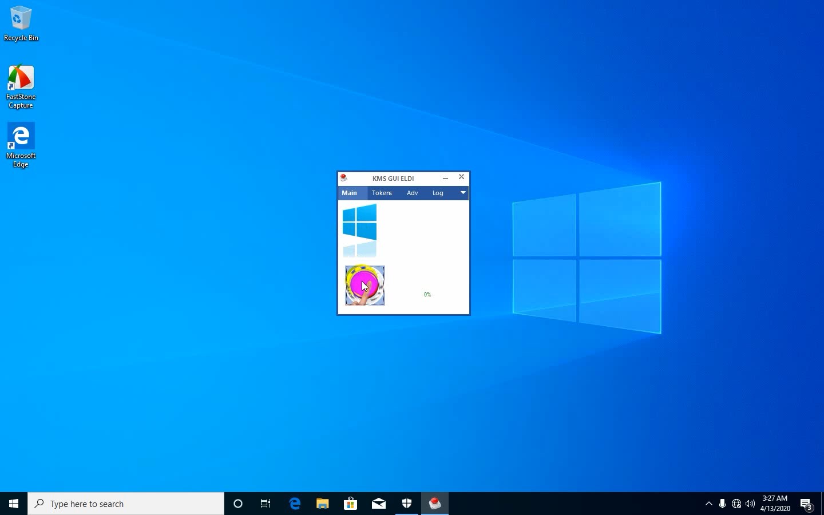Viewport: 824px width, 515px height.
Task: Click the magenta activation button
Action: [365, 286]
